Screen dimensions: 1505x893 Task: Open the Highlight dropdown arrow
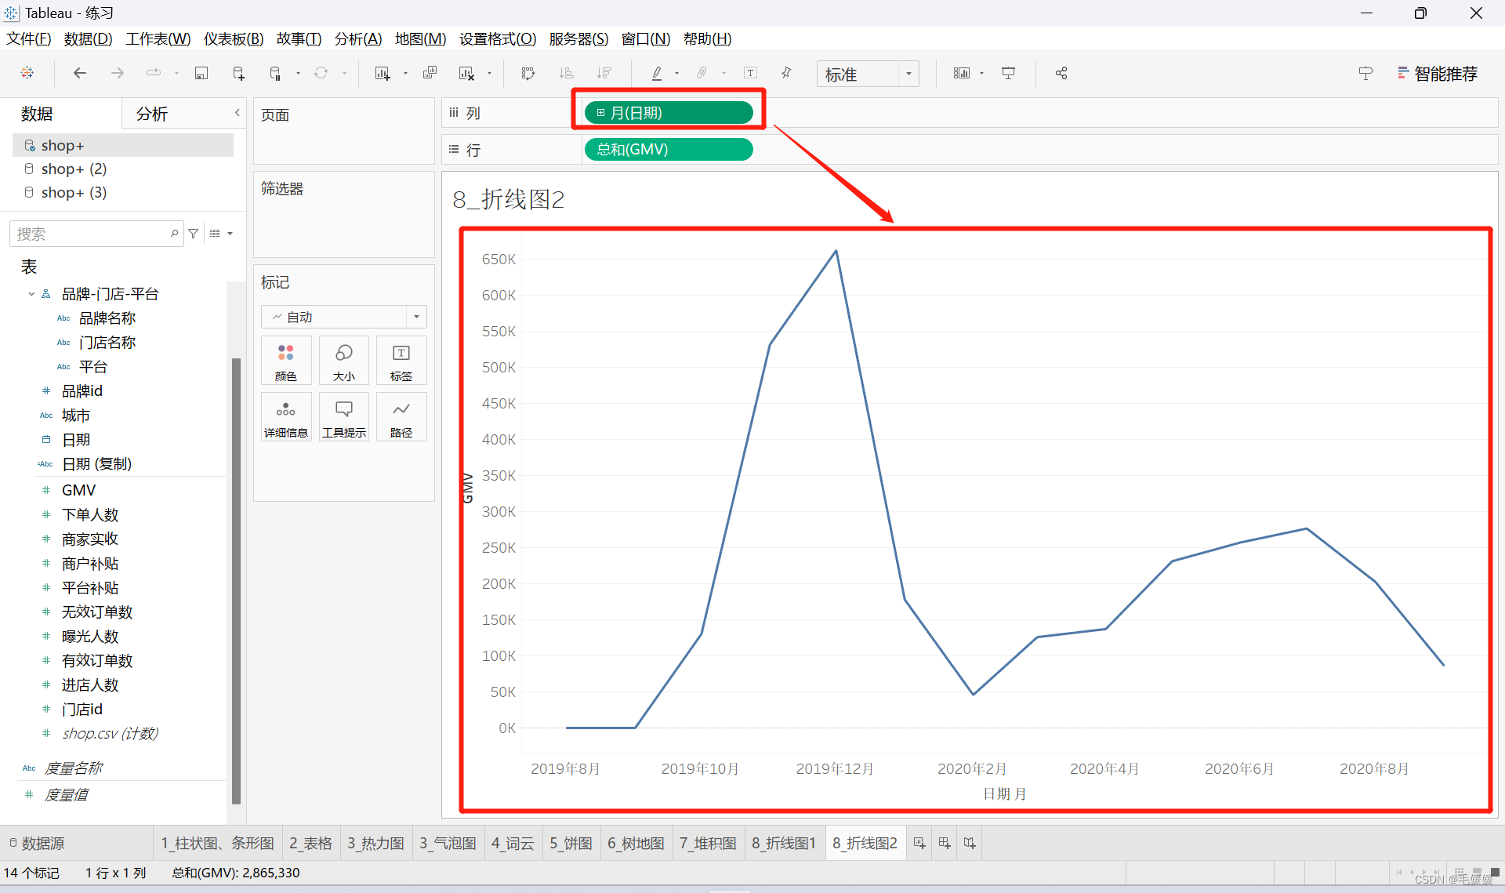[x=676, y=74]
